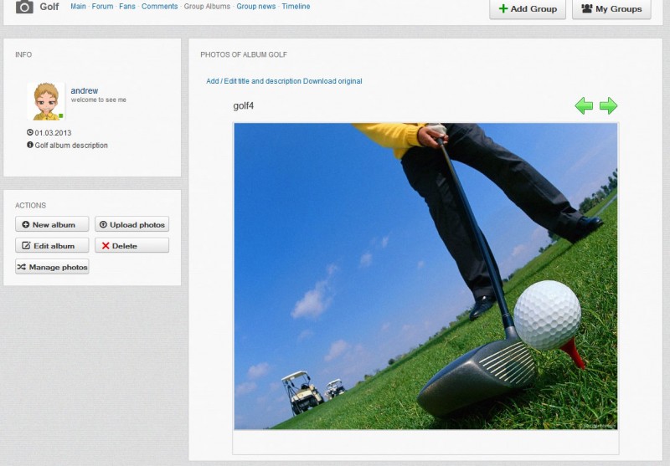Click the Add Group button
Image resolution: width=670 pixels, height=466 pixels.
point(528,9)
